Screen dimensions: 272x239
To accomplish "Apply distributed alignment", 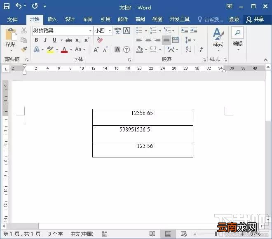I will click(176, 40).
